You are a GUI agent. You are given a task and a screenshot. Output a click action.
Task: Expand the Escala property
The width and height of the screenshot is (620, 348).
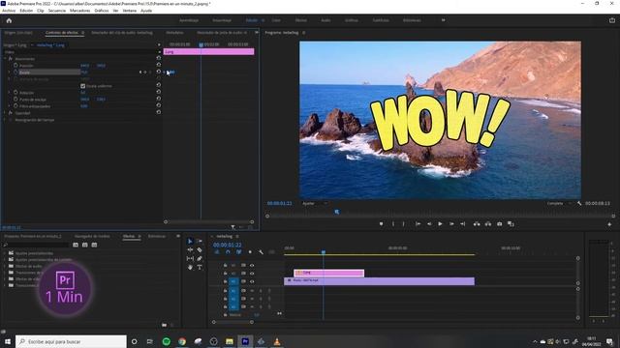[9, 72]
